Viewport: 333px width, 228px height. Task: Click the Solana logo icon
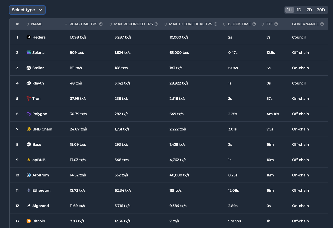click(x=29, y=53)
